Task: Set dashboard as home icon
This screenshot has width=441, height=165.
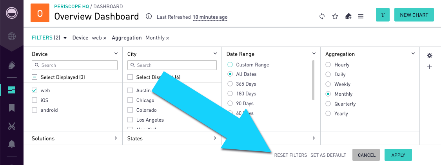Action: click(348, 16)
